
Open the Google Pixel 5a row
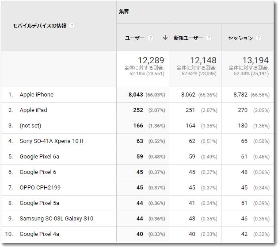coord(39,203)
